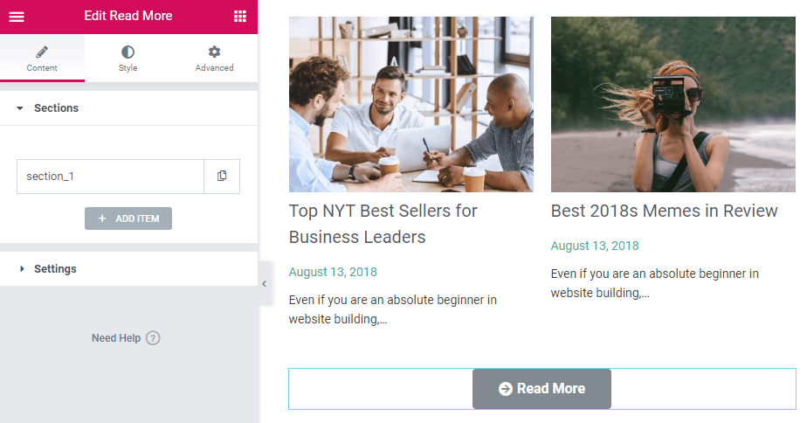The width and height of the screenshot is (807, 423).
Task: Collapse the editor side panel arrow
Action: click(264, 283)
